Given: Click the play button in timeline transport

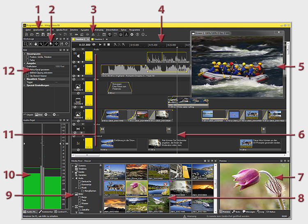Looking at the screenshot, I should 100,44.
